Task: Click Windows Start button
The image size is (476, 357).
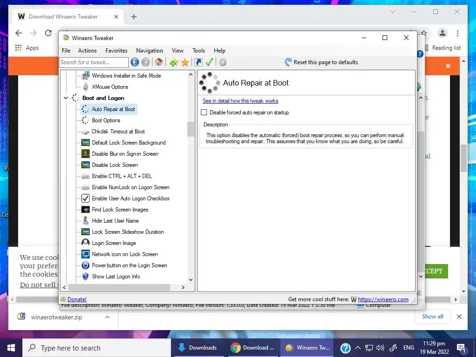Action: pyautogui.click(x=11, y=348)
